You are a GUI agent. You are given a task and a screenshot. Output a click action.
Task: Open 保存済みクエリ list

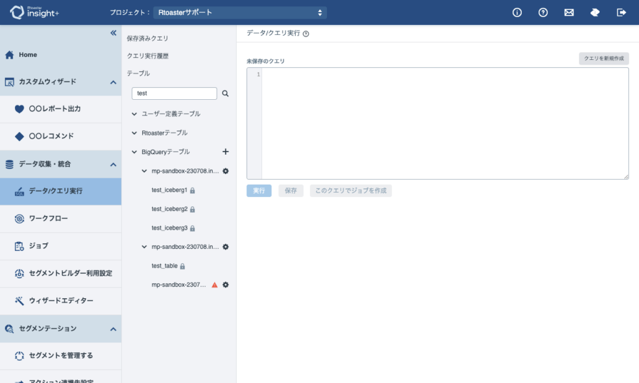pos(147,39)
